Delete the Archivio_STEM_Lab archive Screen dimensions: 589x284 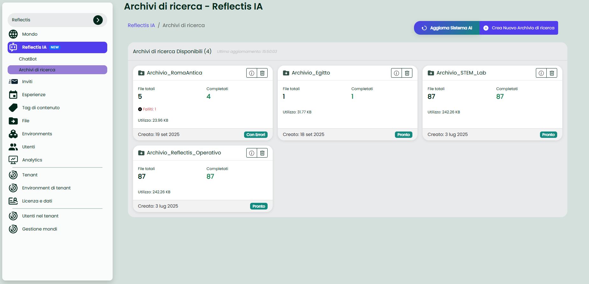pos(552,73)
